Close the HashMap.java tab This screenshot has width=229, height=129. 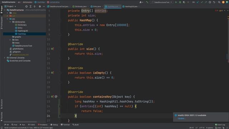pos(120,6)
